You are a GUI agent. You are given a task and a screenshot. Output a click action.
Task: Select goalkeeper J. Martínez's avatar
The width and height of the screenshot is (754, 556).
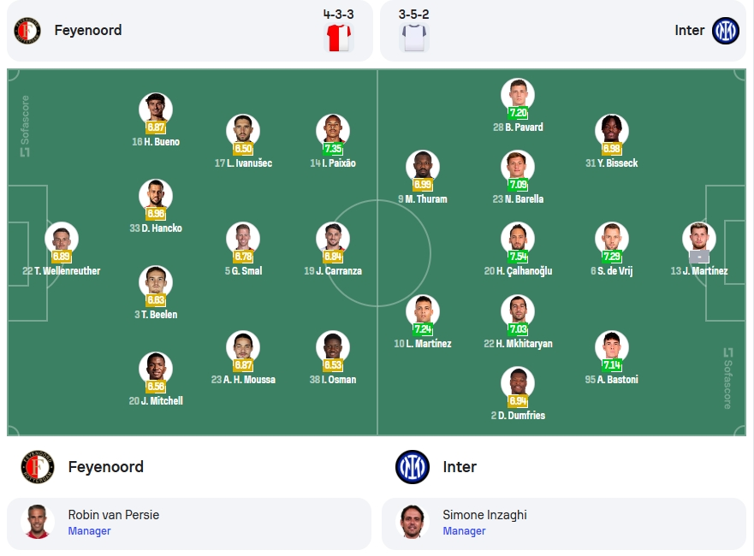[699, 239]
